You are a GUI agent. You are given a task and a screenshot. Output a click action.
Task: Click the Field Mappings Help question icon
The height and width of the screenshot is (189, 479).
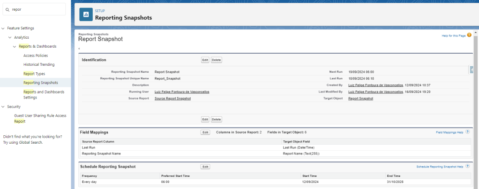468,133
